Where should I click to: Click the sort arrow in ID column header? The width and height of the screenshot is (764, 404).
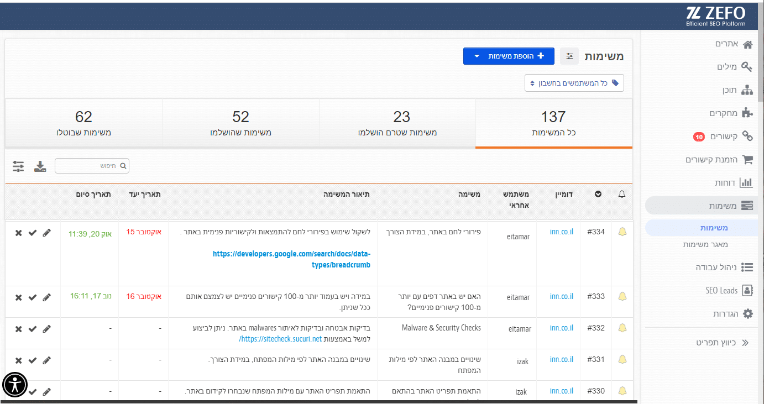pos(598,194)
